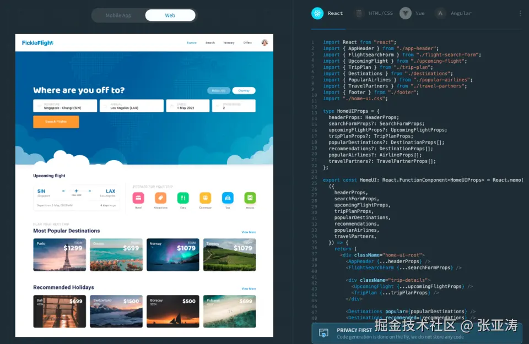Image resolution: width=529 pixels, height=344 pixels.
Task: Click the AppHeader headerProps JSX line
Action: click(388, 261)
